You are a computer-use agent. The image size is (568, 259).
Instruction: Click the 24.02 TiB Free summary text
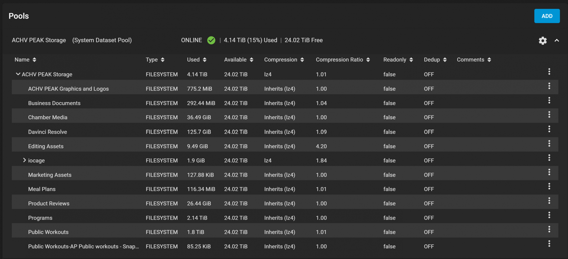[x=304, y=40]
